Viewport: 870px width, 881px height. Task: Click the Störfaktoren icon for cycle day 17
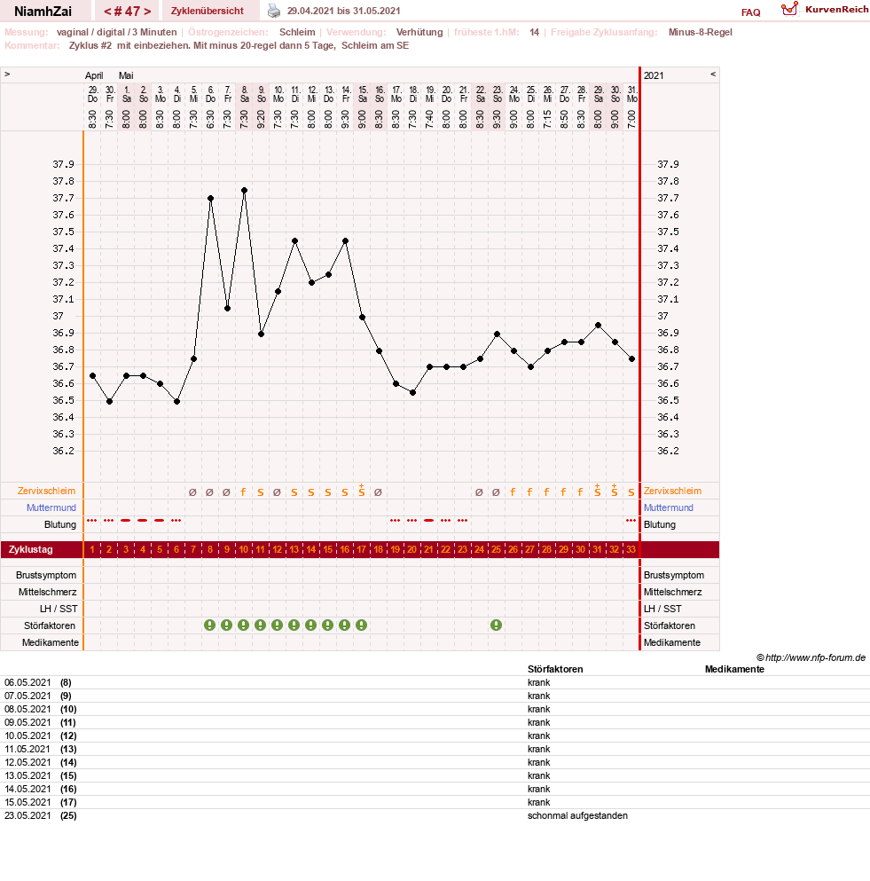(x=361, y=625)
